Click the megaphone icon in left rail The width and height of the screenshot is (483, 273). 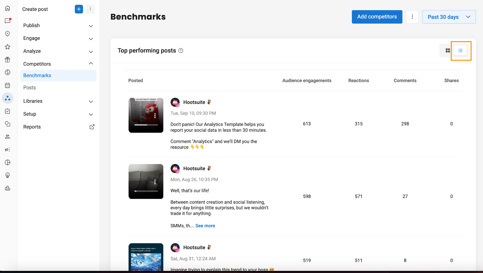8,150
